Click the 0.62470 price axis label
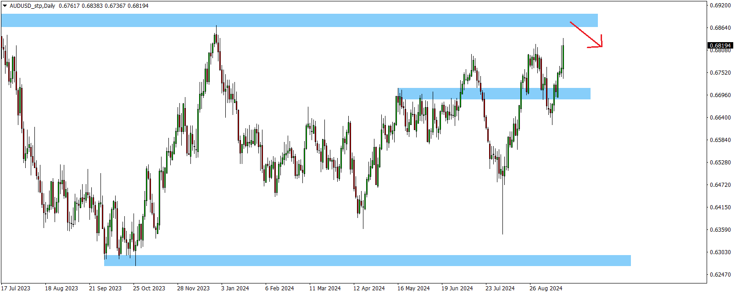The width and height of the screenshot is (736, 294). coord(720,275)
